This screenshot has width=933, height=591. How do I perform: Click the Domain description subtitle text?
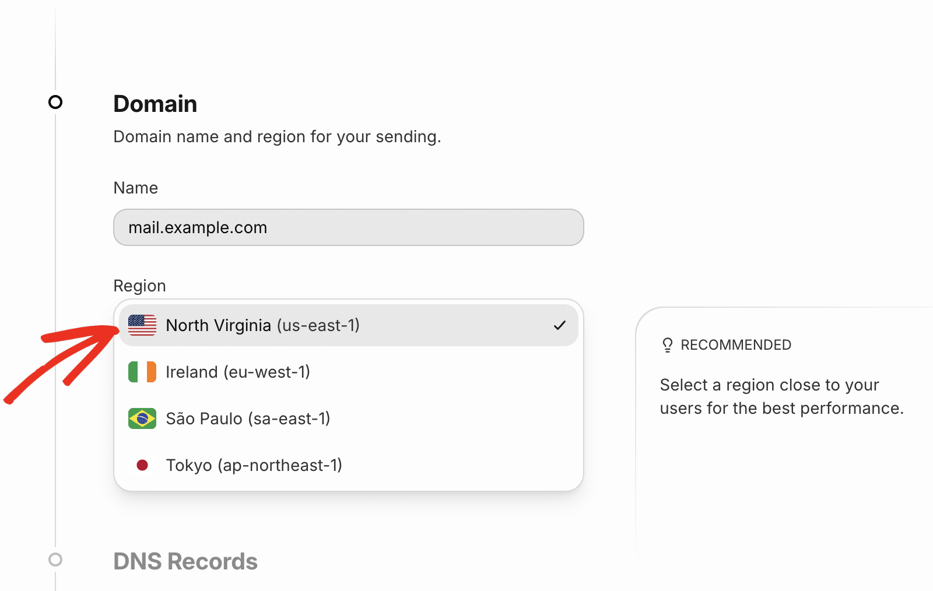(x=277, y=136)
